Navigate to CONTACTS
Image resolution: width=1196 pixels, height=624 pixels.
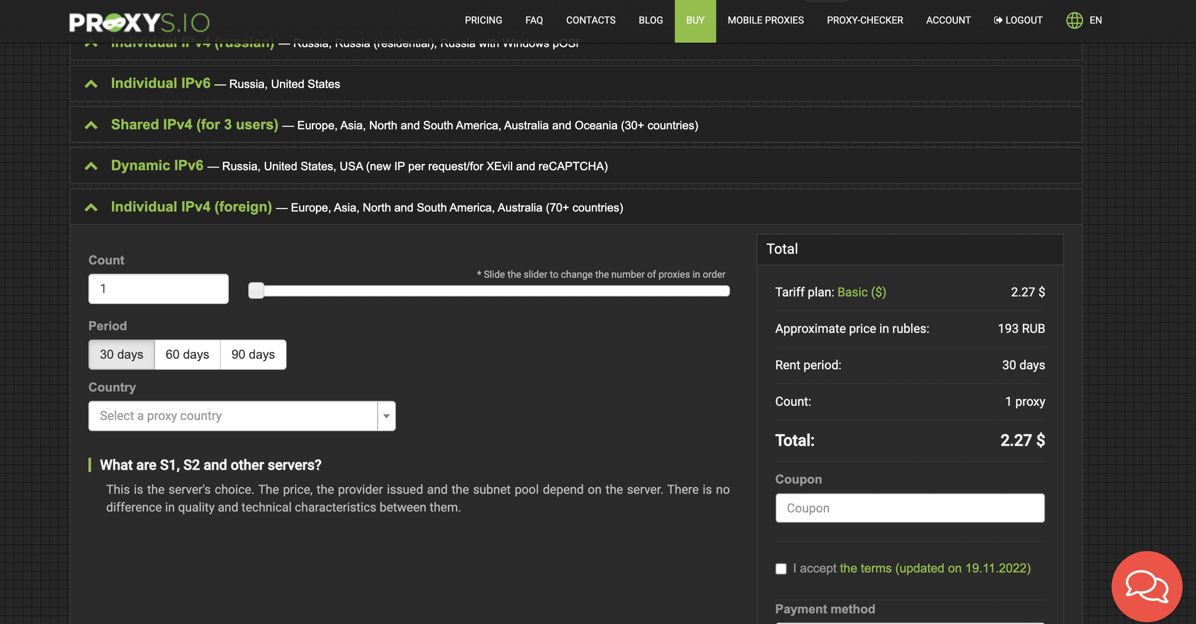(x=590, y=20)
